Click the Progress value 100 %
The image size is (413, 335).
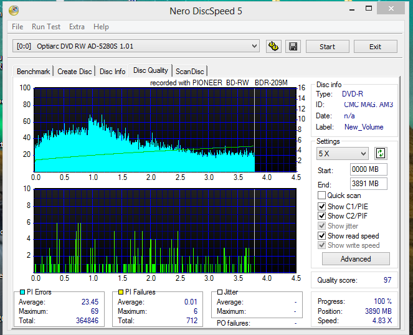pos(382,301)
